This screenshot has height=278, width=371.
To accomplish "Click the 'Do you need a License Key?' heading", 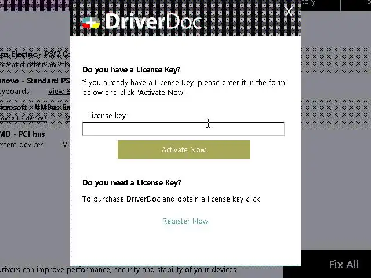I will 132,182.
